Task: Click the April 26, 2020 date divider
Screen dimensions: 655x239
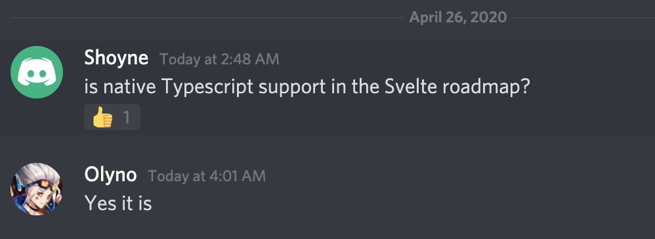Action: 458,18
